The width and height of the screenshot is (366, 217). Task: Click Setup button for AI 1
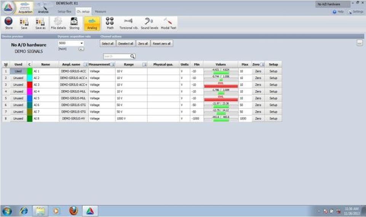273,71
